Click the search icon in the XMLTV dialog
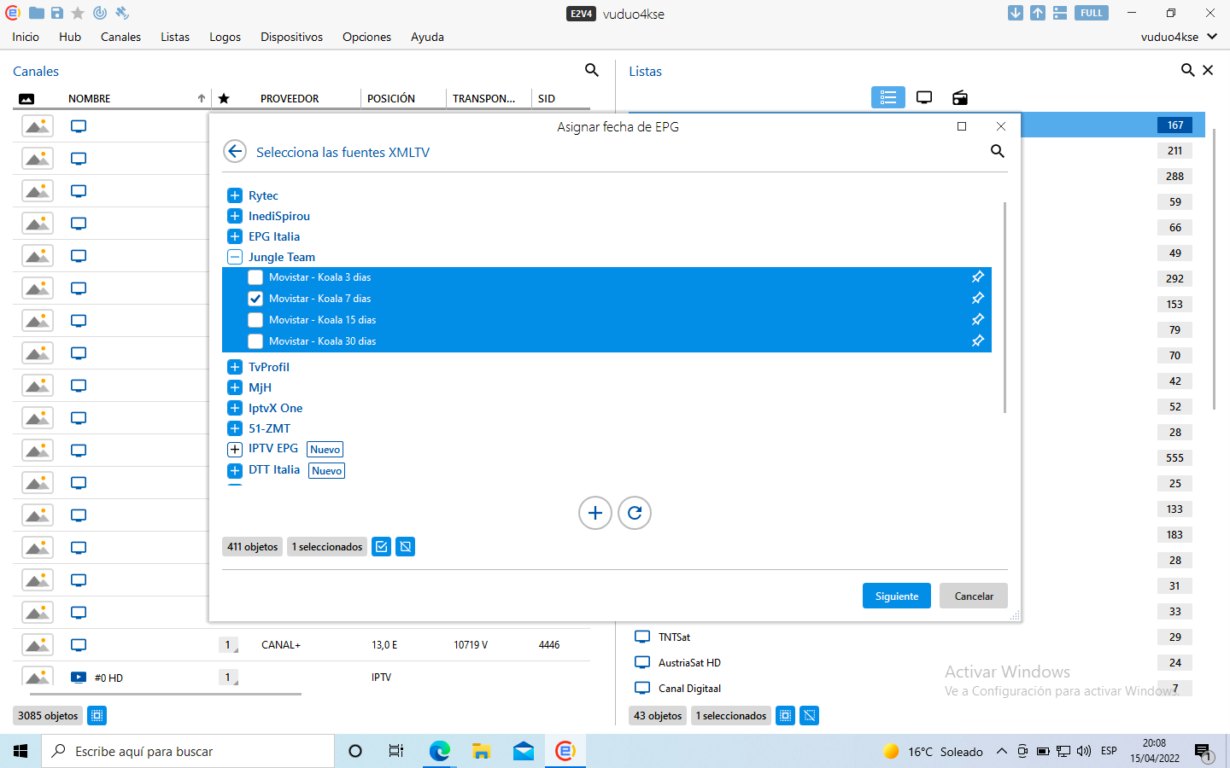1230x768 pixels. (x=997, y=151)
